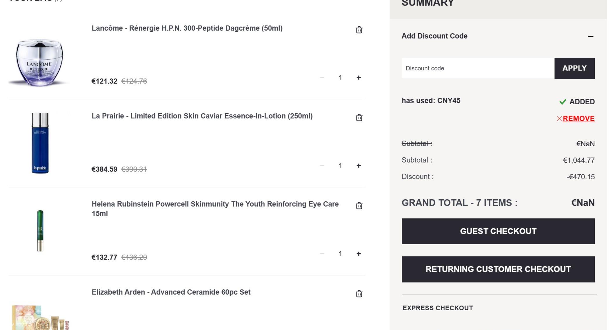Remove La Prairie Skin Caviar via trash icon
This screenshot has height=330, width=611.
(359, 118)
